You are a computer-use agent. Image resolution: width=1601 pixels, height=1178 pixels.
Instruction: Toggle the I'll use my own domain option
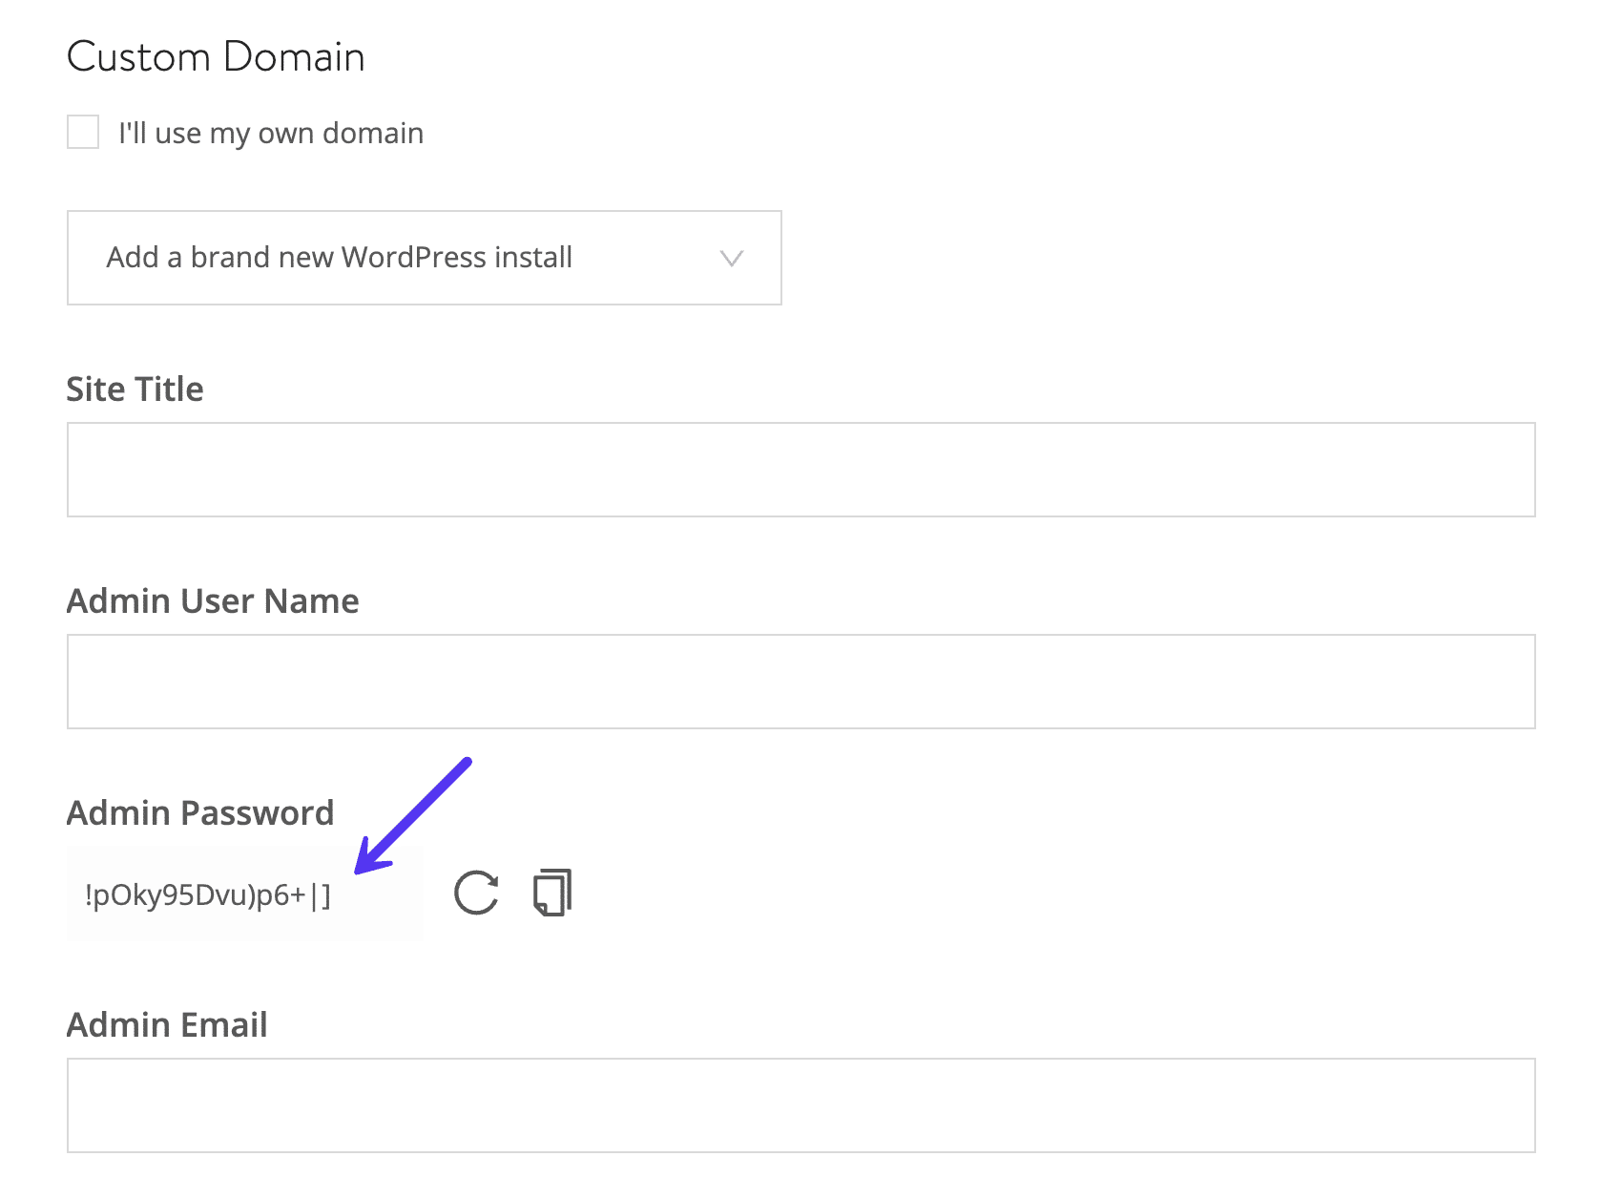click(x=82, y=133)
